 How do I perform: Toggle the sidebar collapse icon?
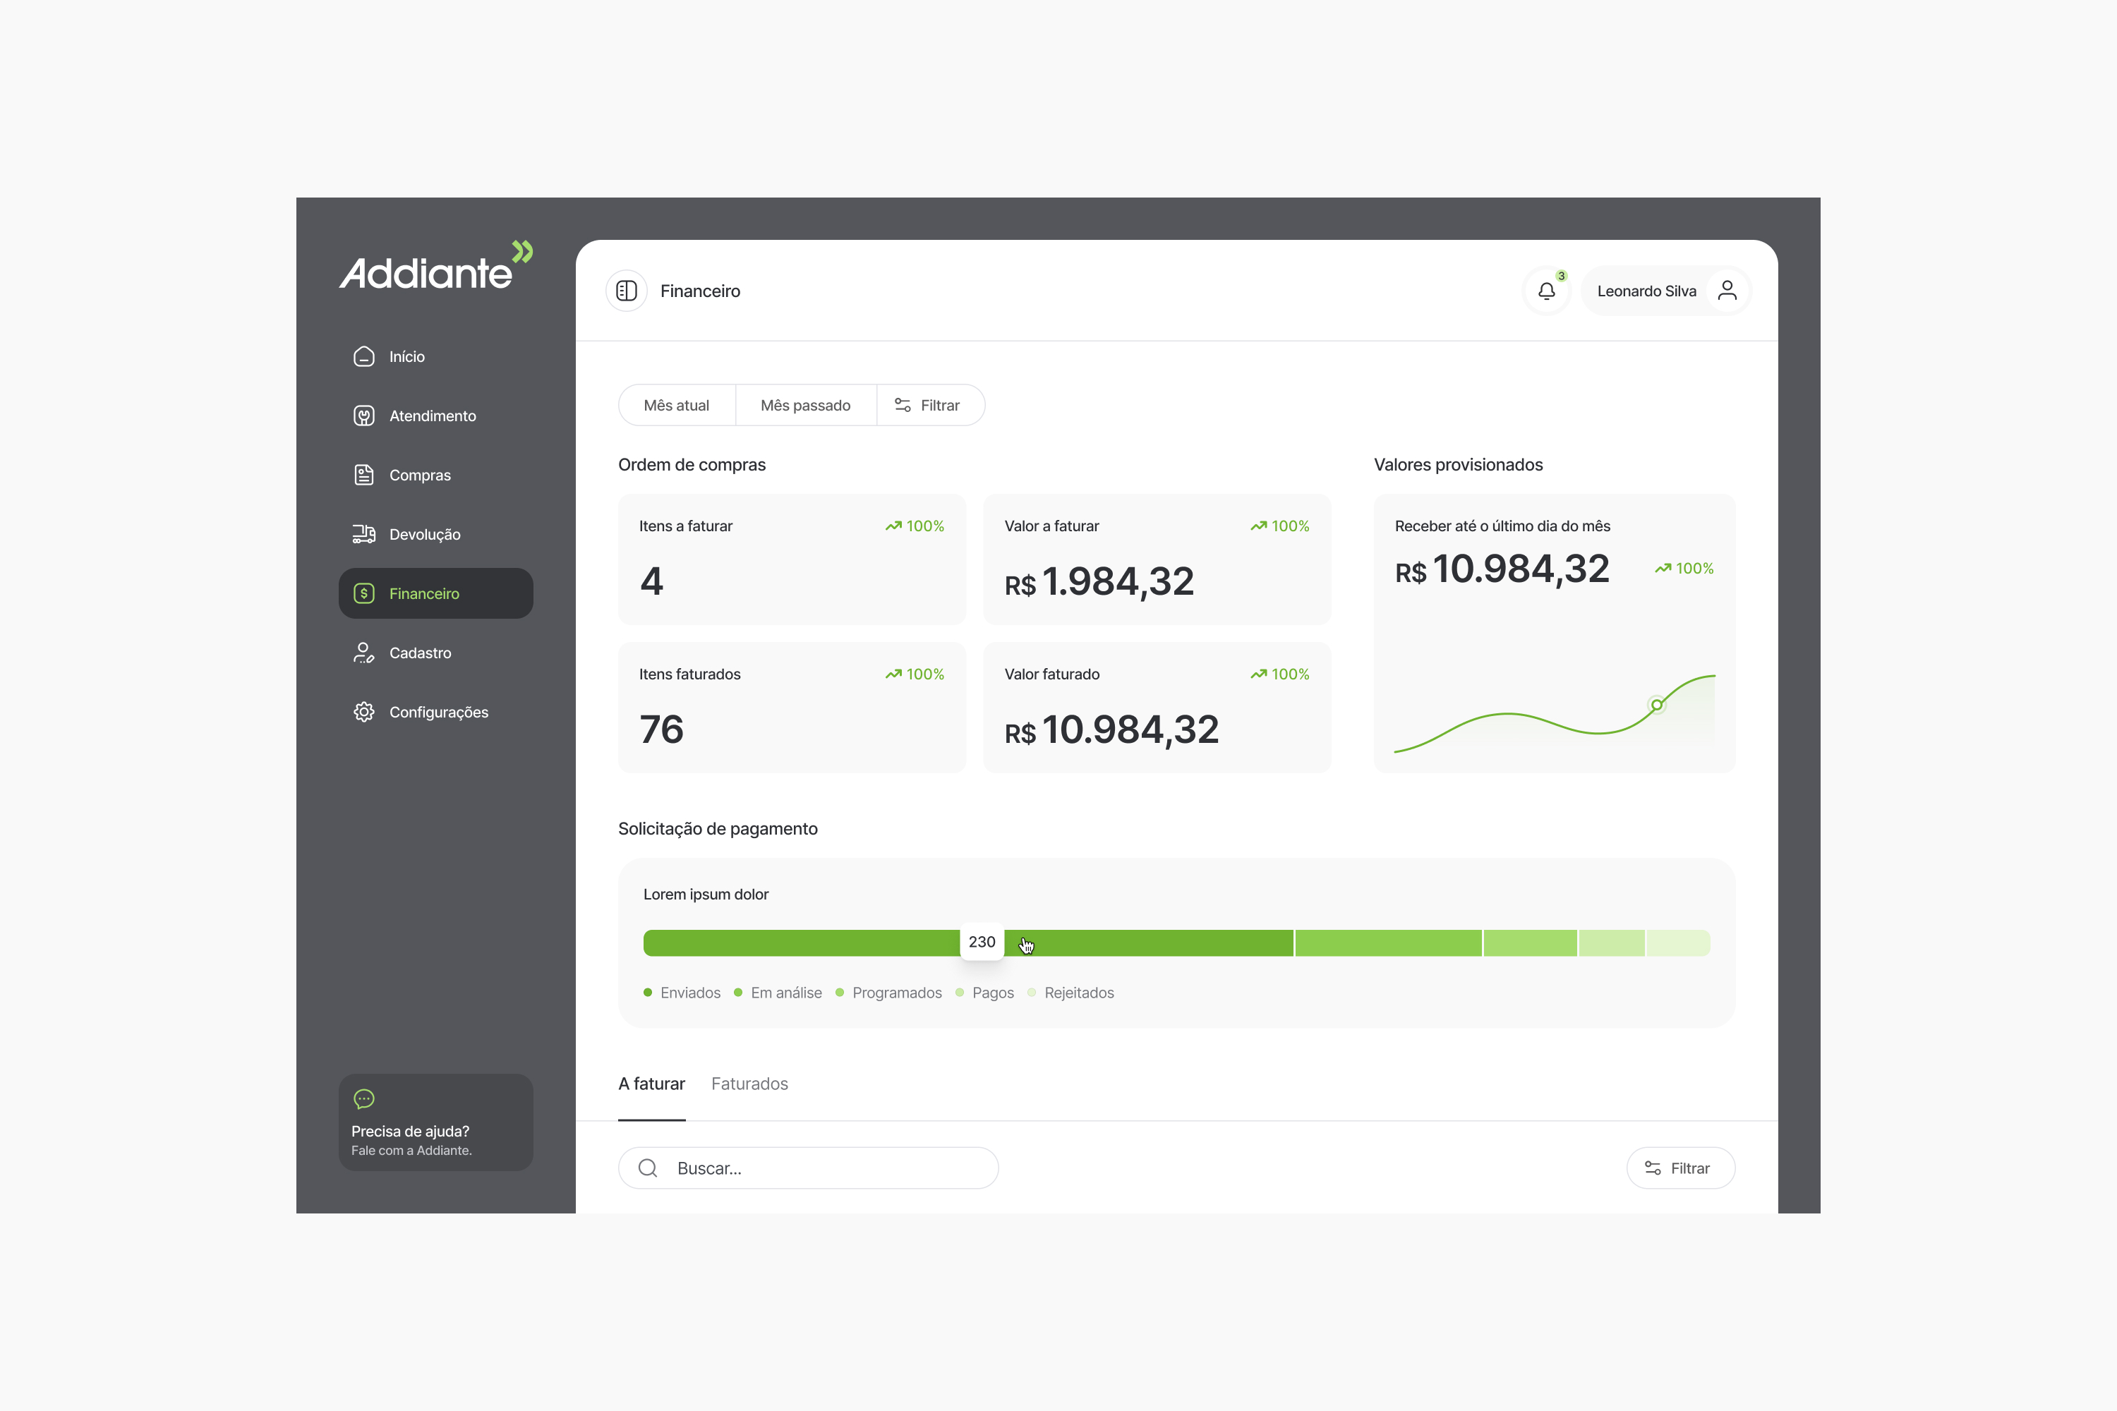point(627,291)
